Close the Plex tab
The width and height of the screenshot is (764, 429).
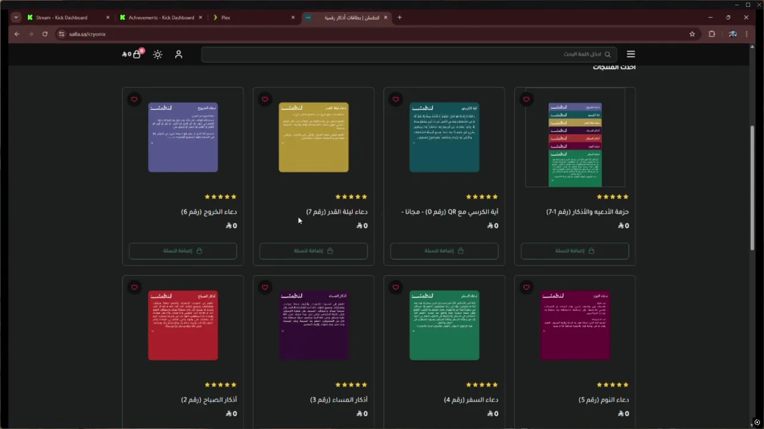pyautogui.click(x=293, y=17)
